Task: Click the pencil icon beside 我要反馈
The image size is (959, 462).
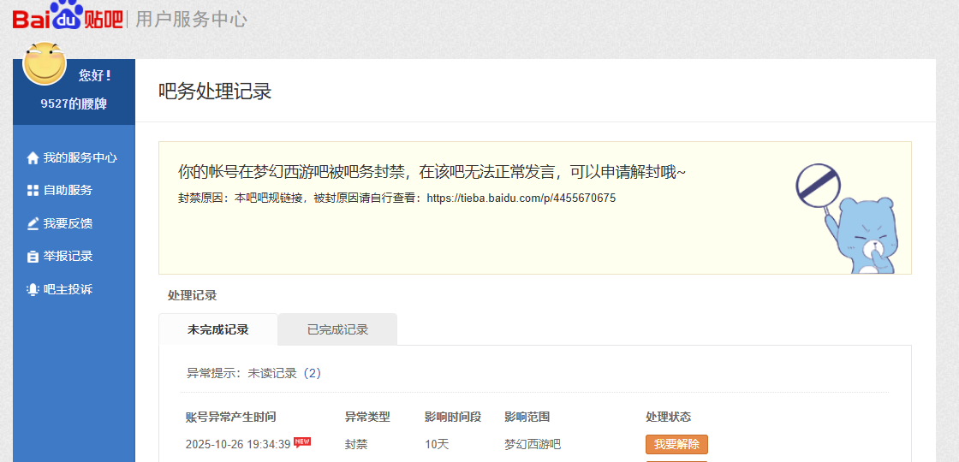Action: click(x=33, y=224)
